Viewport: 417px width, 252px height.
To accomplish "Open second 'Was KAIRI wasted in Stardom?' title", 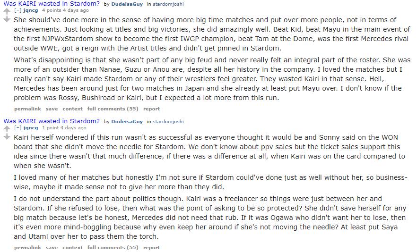I will 52,121.
